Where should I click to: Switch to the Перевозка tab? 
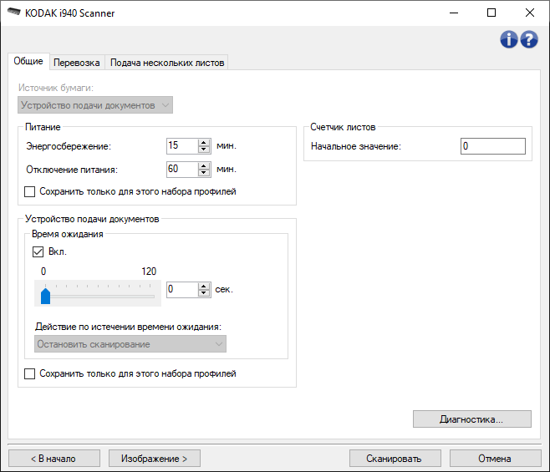(x=76, y=63)
